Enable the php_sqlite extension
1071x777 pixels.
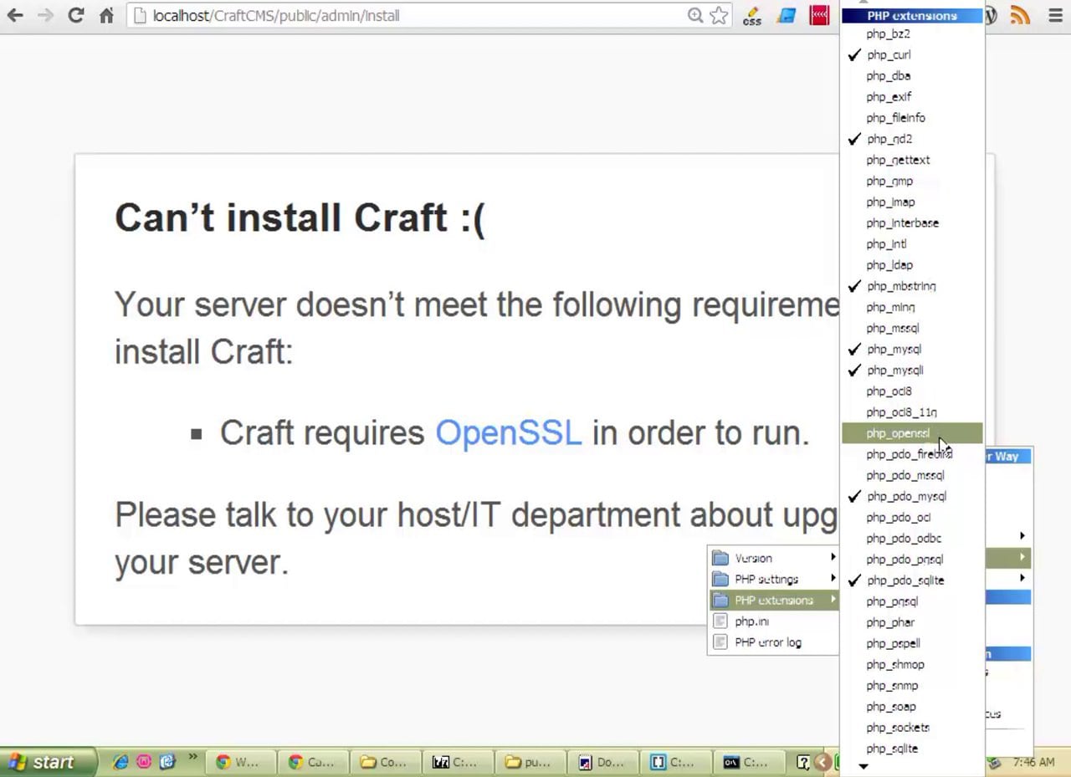pyautogui.click(x=912, y=749)
